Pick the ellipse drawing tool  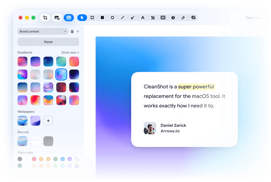112,18
